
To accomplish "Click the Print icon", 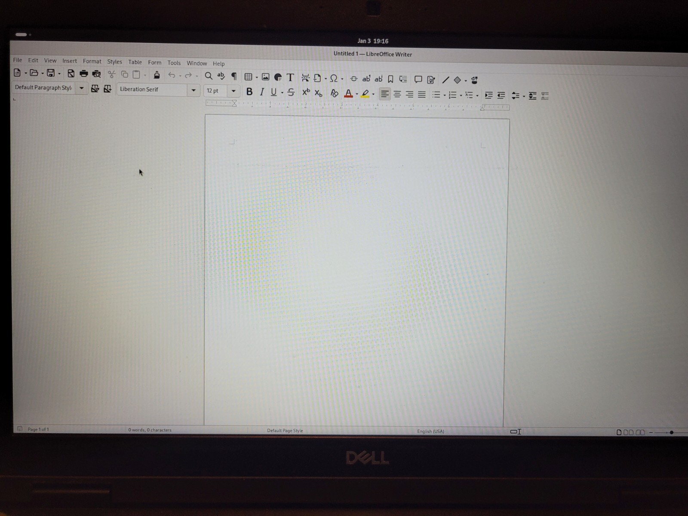I will [84, 74].
